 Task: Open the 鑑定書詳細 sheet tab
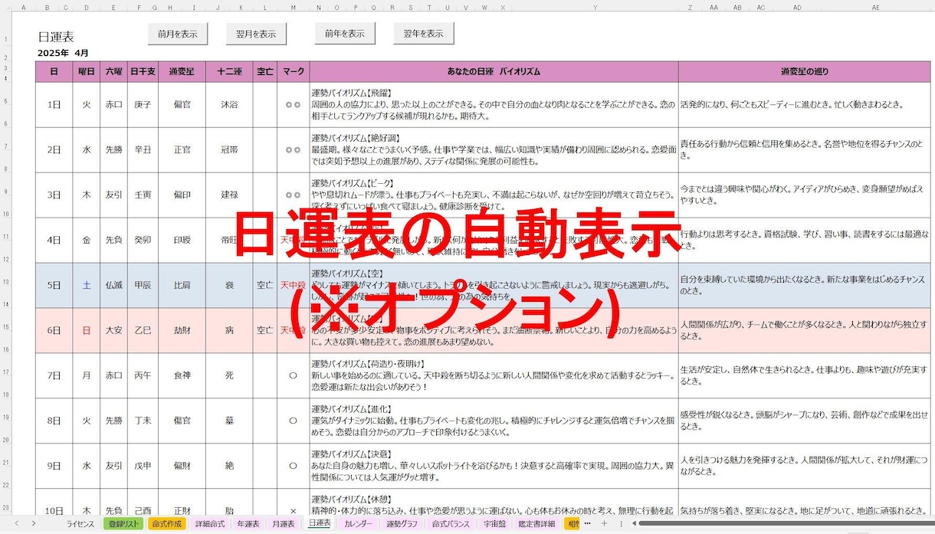(537, 524)
